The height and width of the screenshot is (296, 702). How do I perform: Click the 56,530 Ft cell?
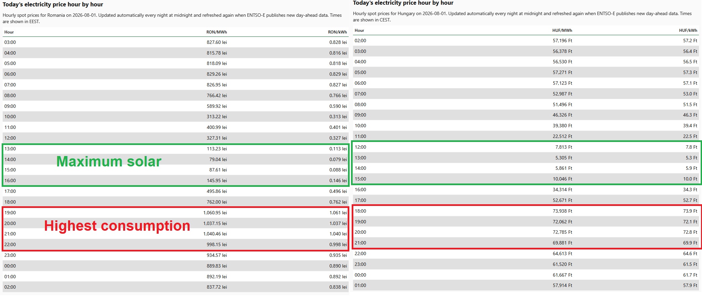coord(562,62)
